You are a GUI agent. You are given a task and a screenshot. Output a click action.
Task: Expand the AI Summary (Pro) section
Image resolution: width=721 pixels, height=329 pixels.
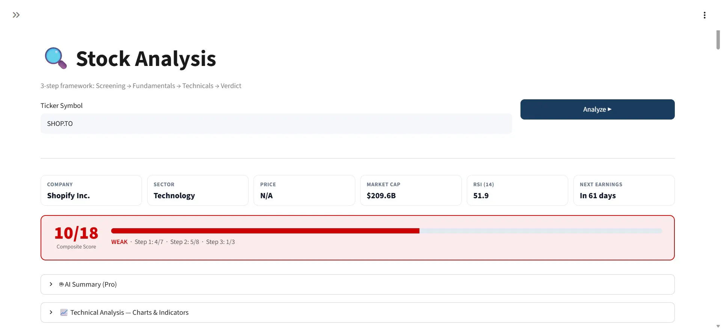[x=357, y=284]
